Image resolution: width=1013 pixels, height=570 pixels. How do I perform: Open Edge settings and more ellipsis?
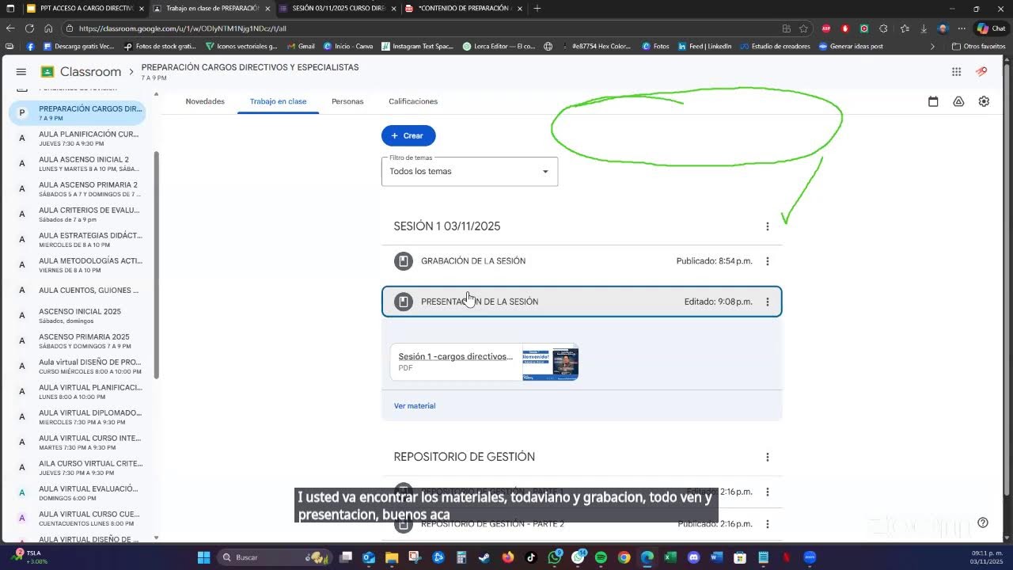[962, 28]
